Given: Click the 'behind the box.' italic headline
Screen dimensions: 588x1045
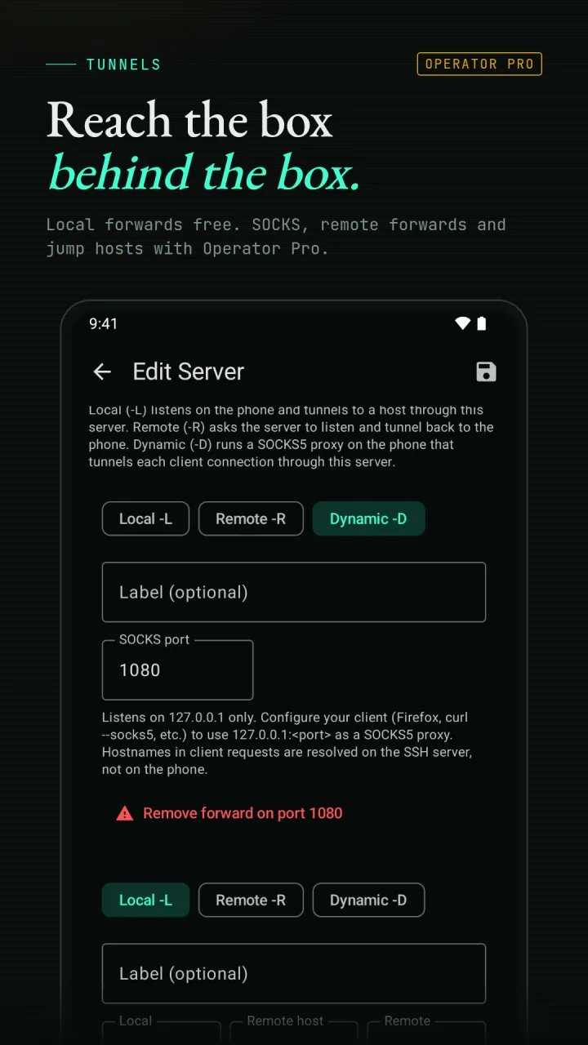Looking at the screenshot, I should 204,172.
